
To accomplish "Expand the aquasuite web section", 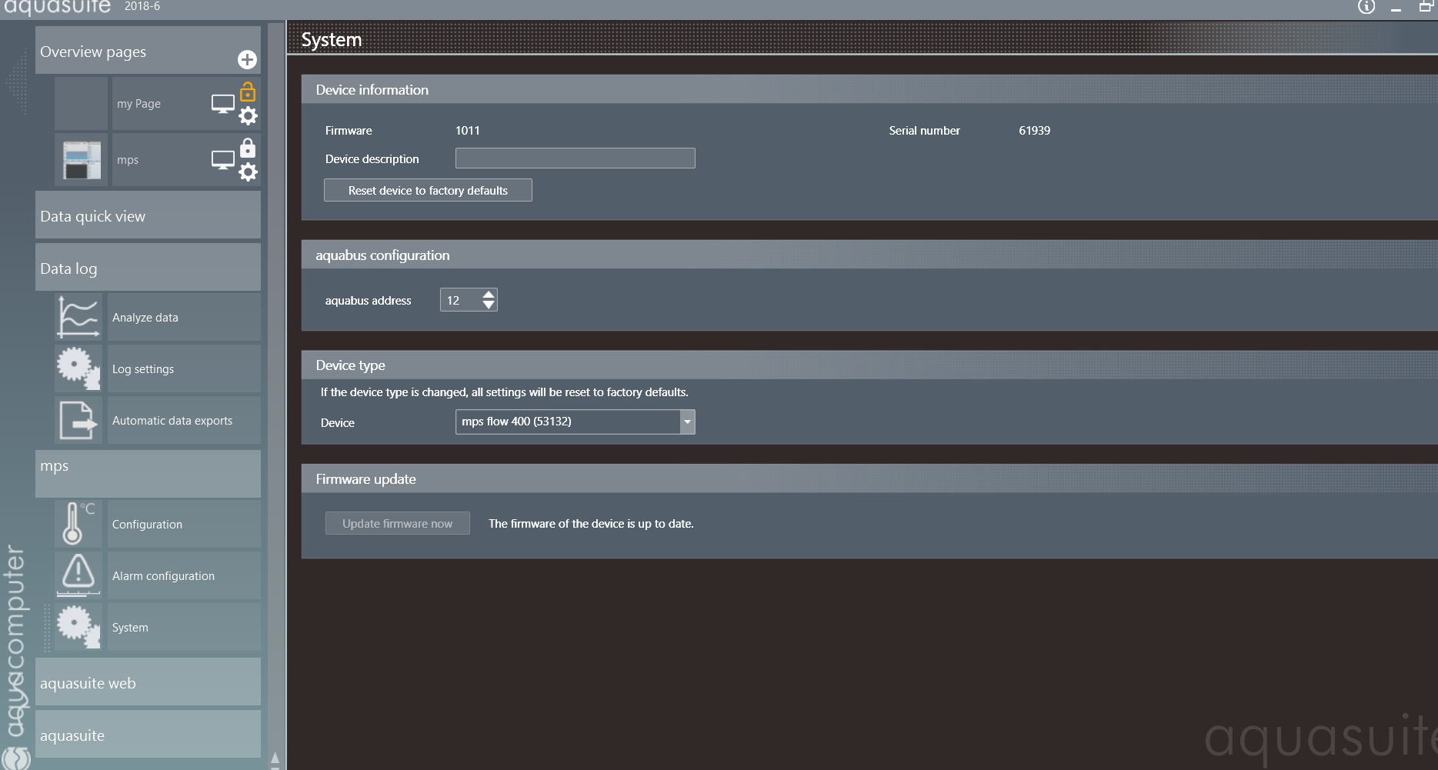I will tap(148, 682).
